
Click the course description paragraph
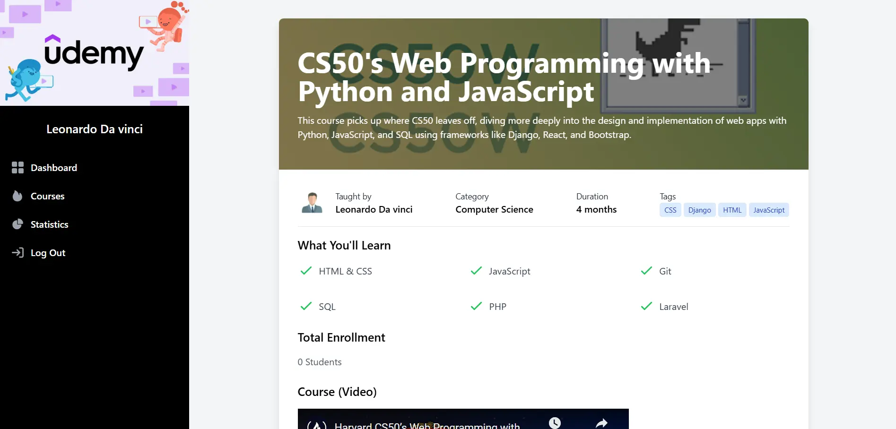click(x=542, y=128)
